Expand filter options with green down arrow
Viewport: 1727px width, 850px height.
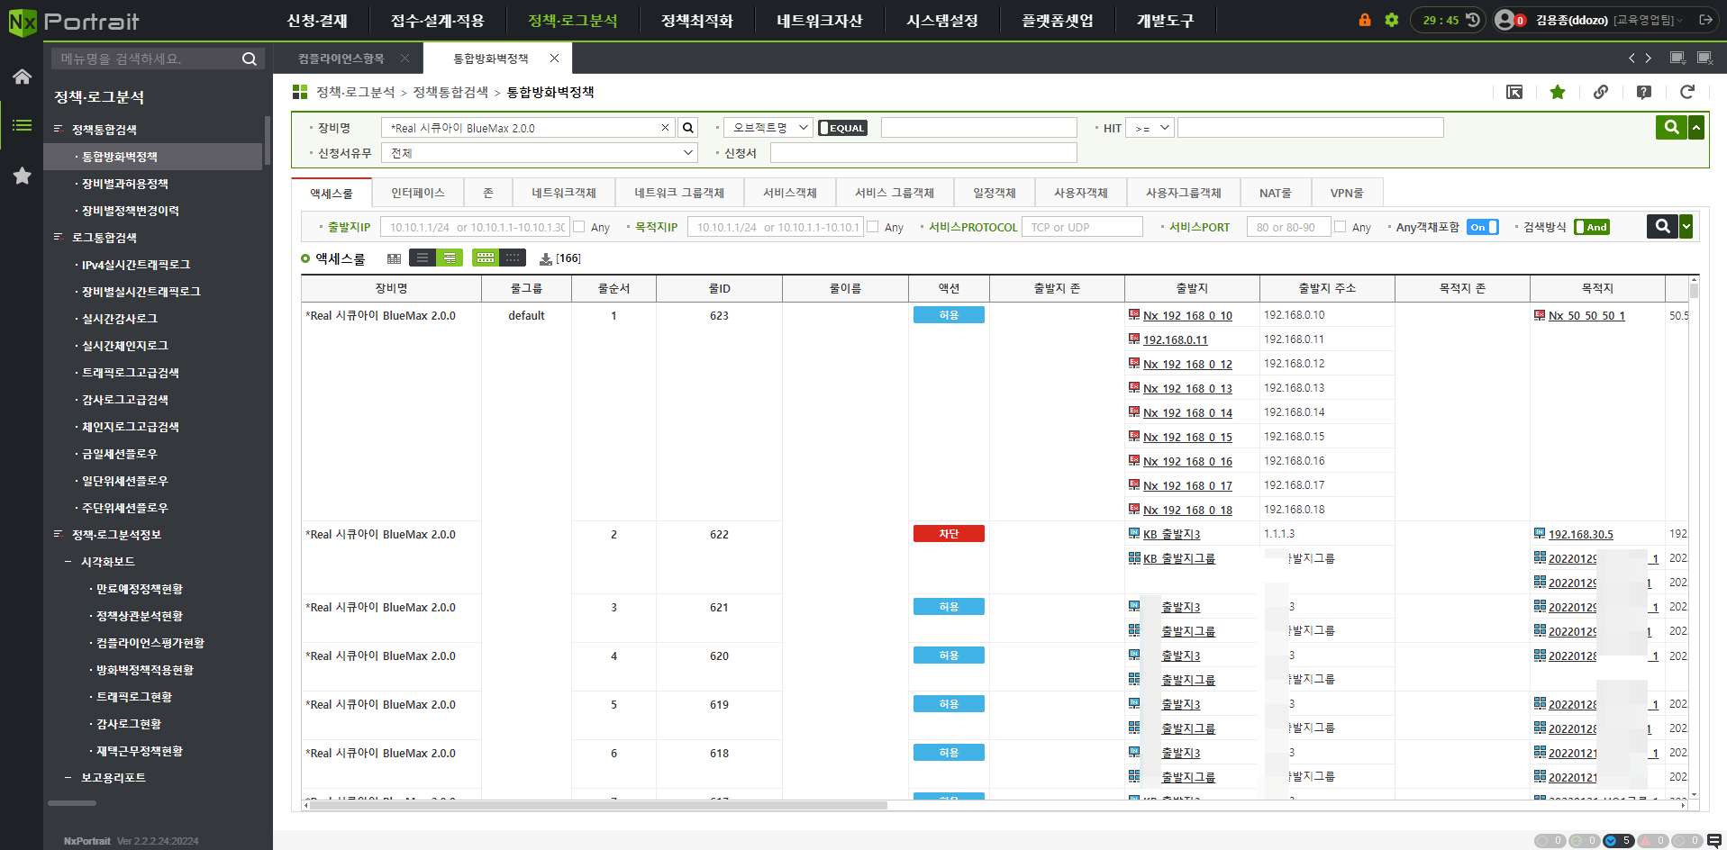click(x=1686, y=227)
